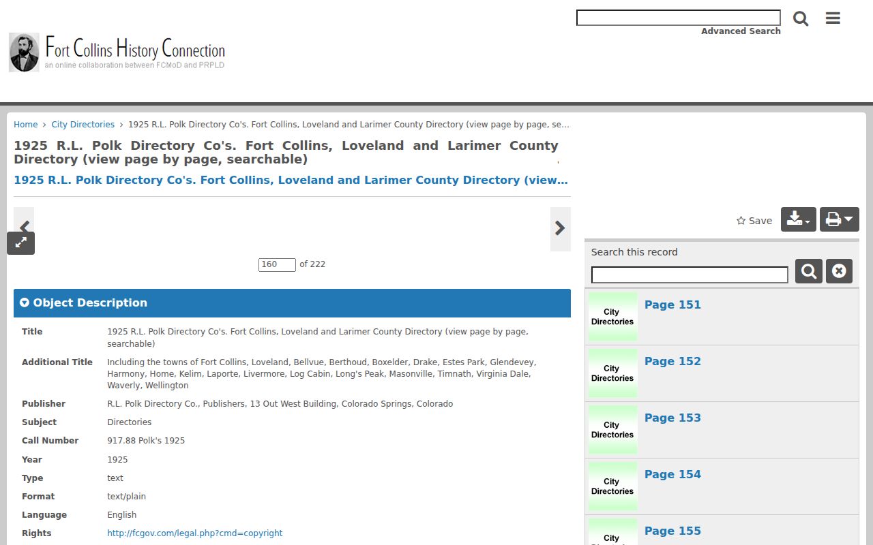Click the Additional Title towns list text
Screen dimensions: 873x545
[x=321, y=374]
